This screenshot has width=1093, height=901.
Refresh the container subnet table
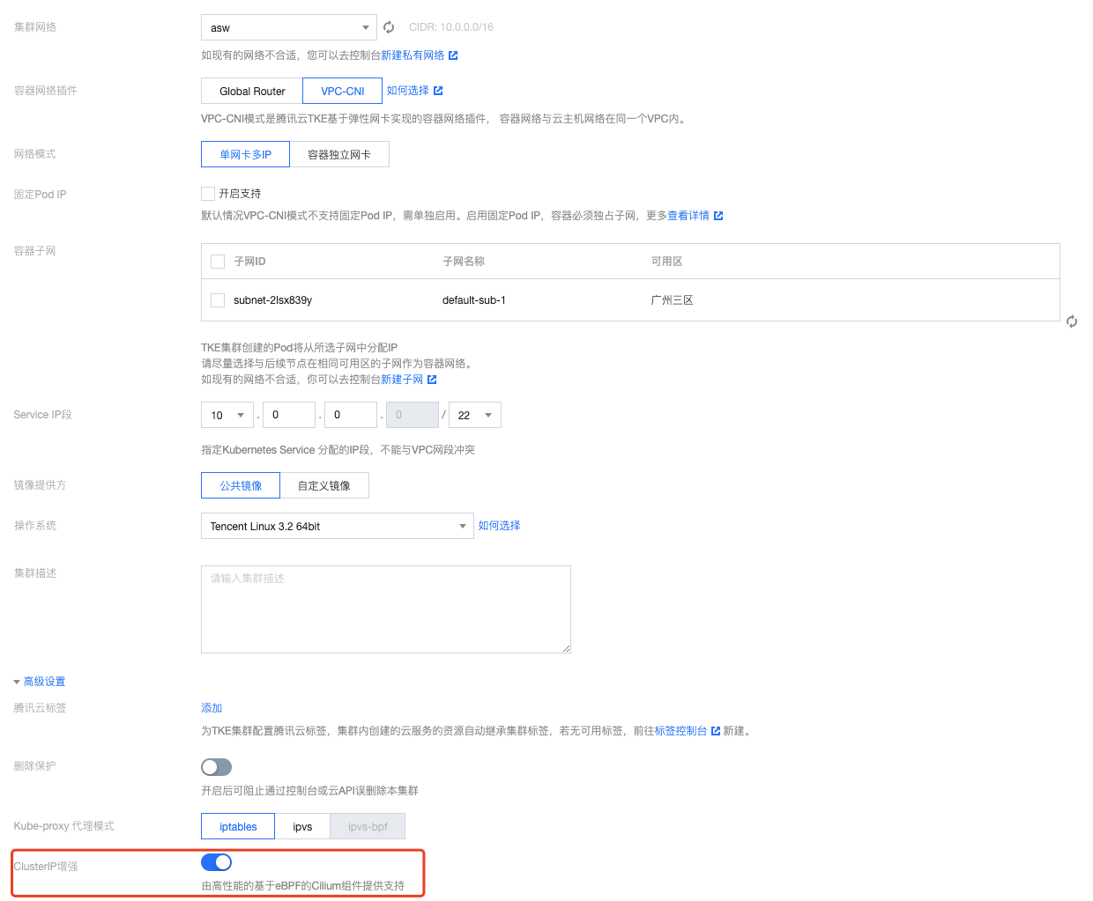tap(1072, 321)
